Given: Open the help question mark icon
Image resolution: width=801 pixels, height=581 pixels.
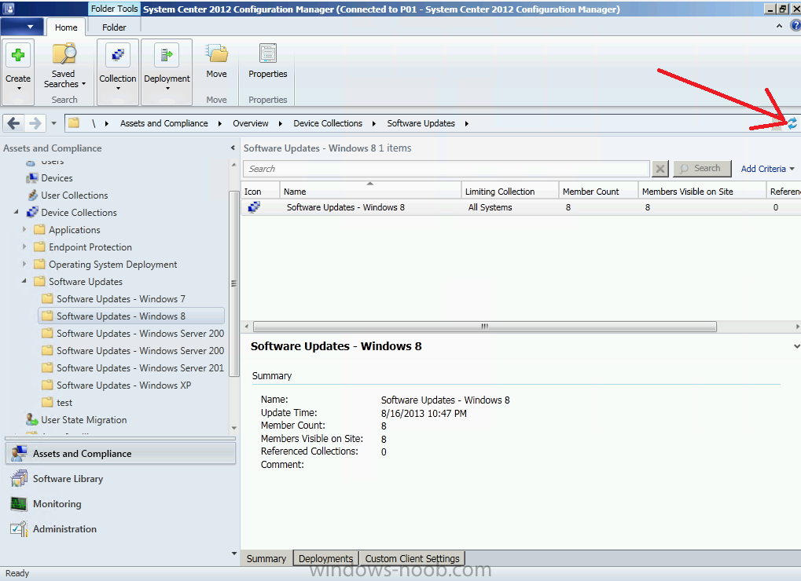Looking at the screenshot, I should point(795,25).
